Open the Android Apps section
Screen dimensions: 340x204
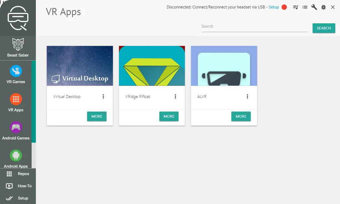[x=16, y=159]
